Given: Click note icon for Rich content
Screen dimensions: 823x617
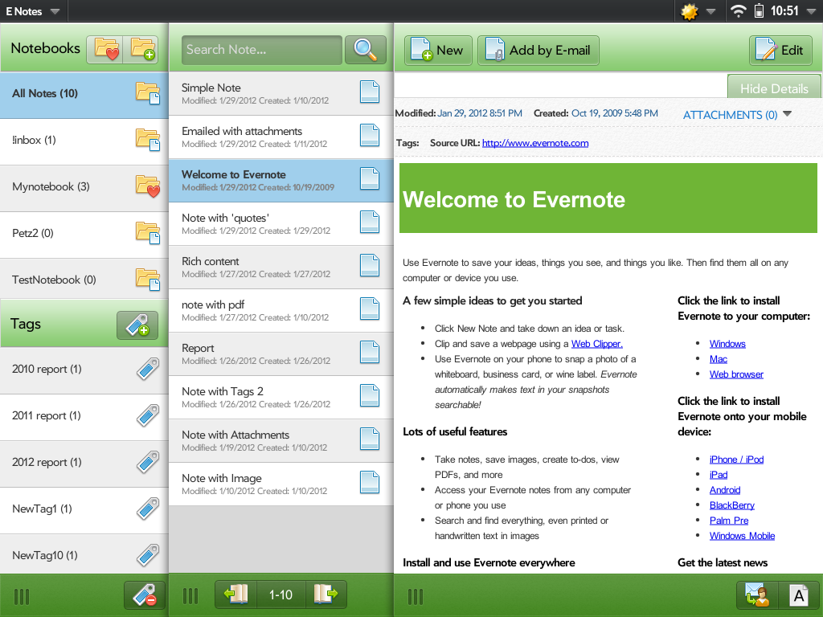Looking at the screenshot, I should click(370, 265).
